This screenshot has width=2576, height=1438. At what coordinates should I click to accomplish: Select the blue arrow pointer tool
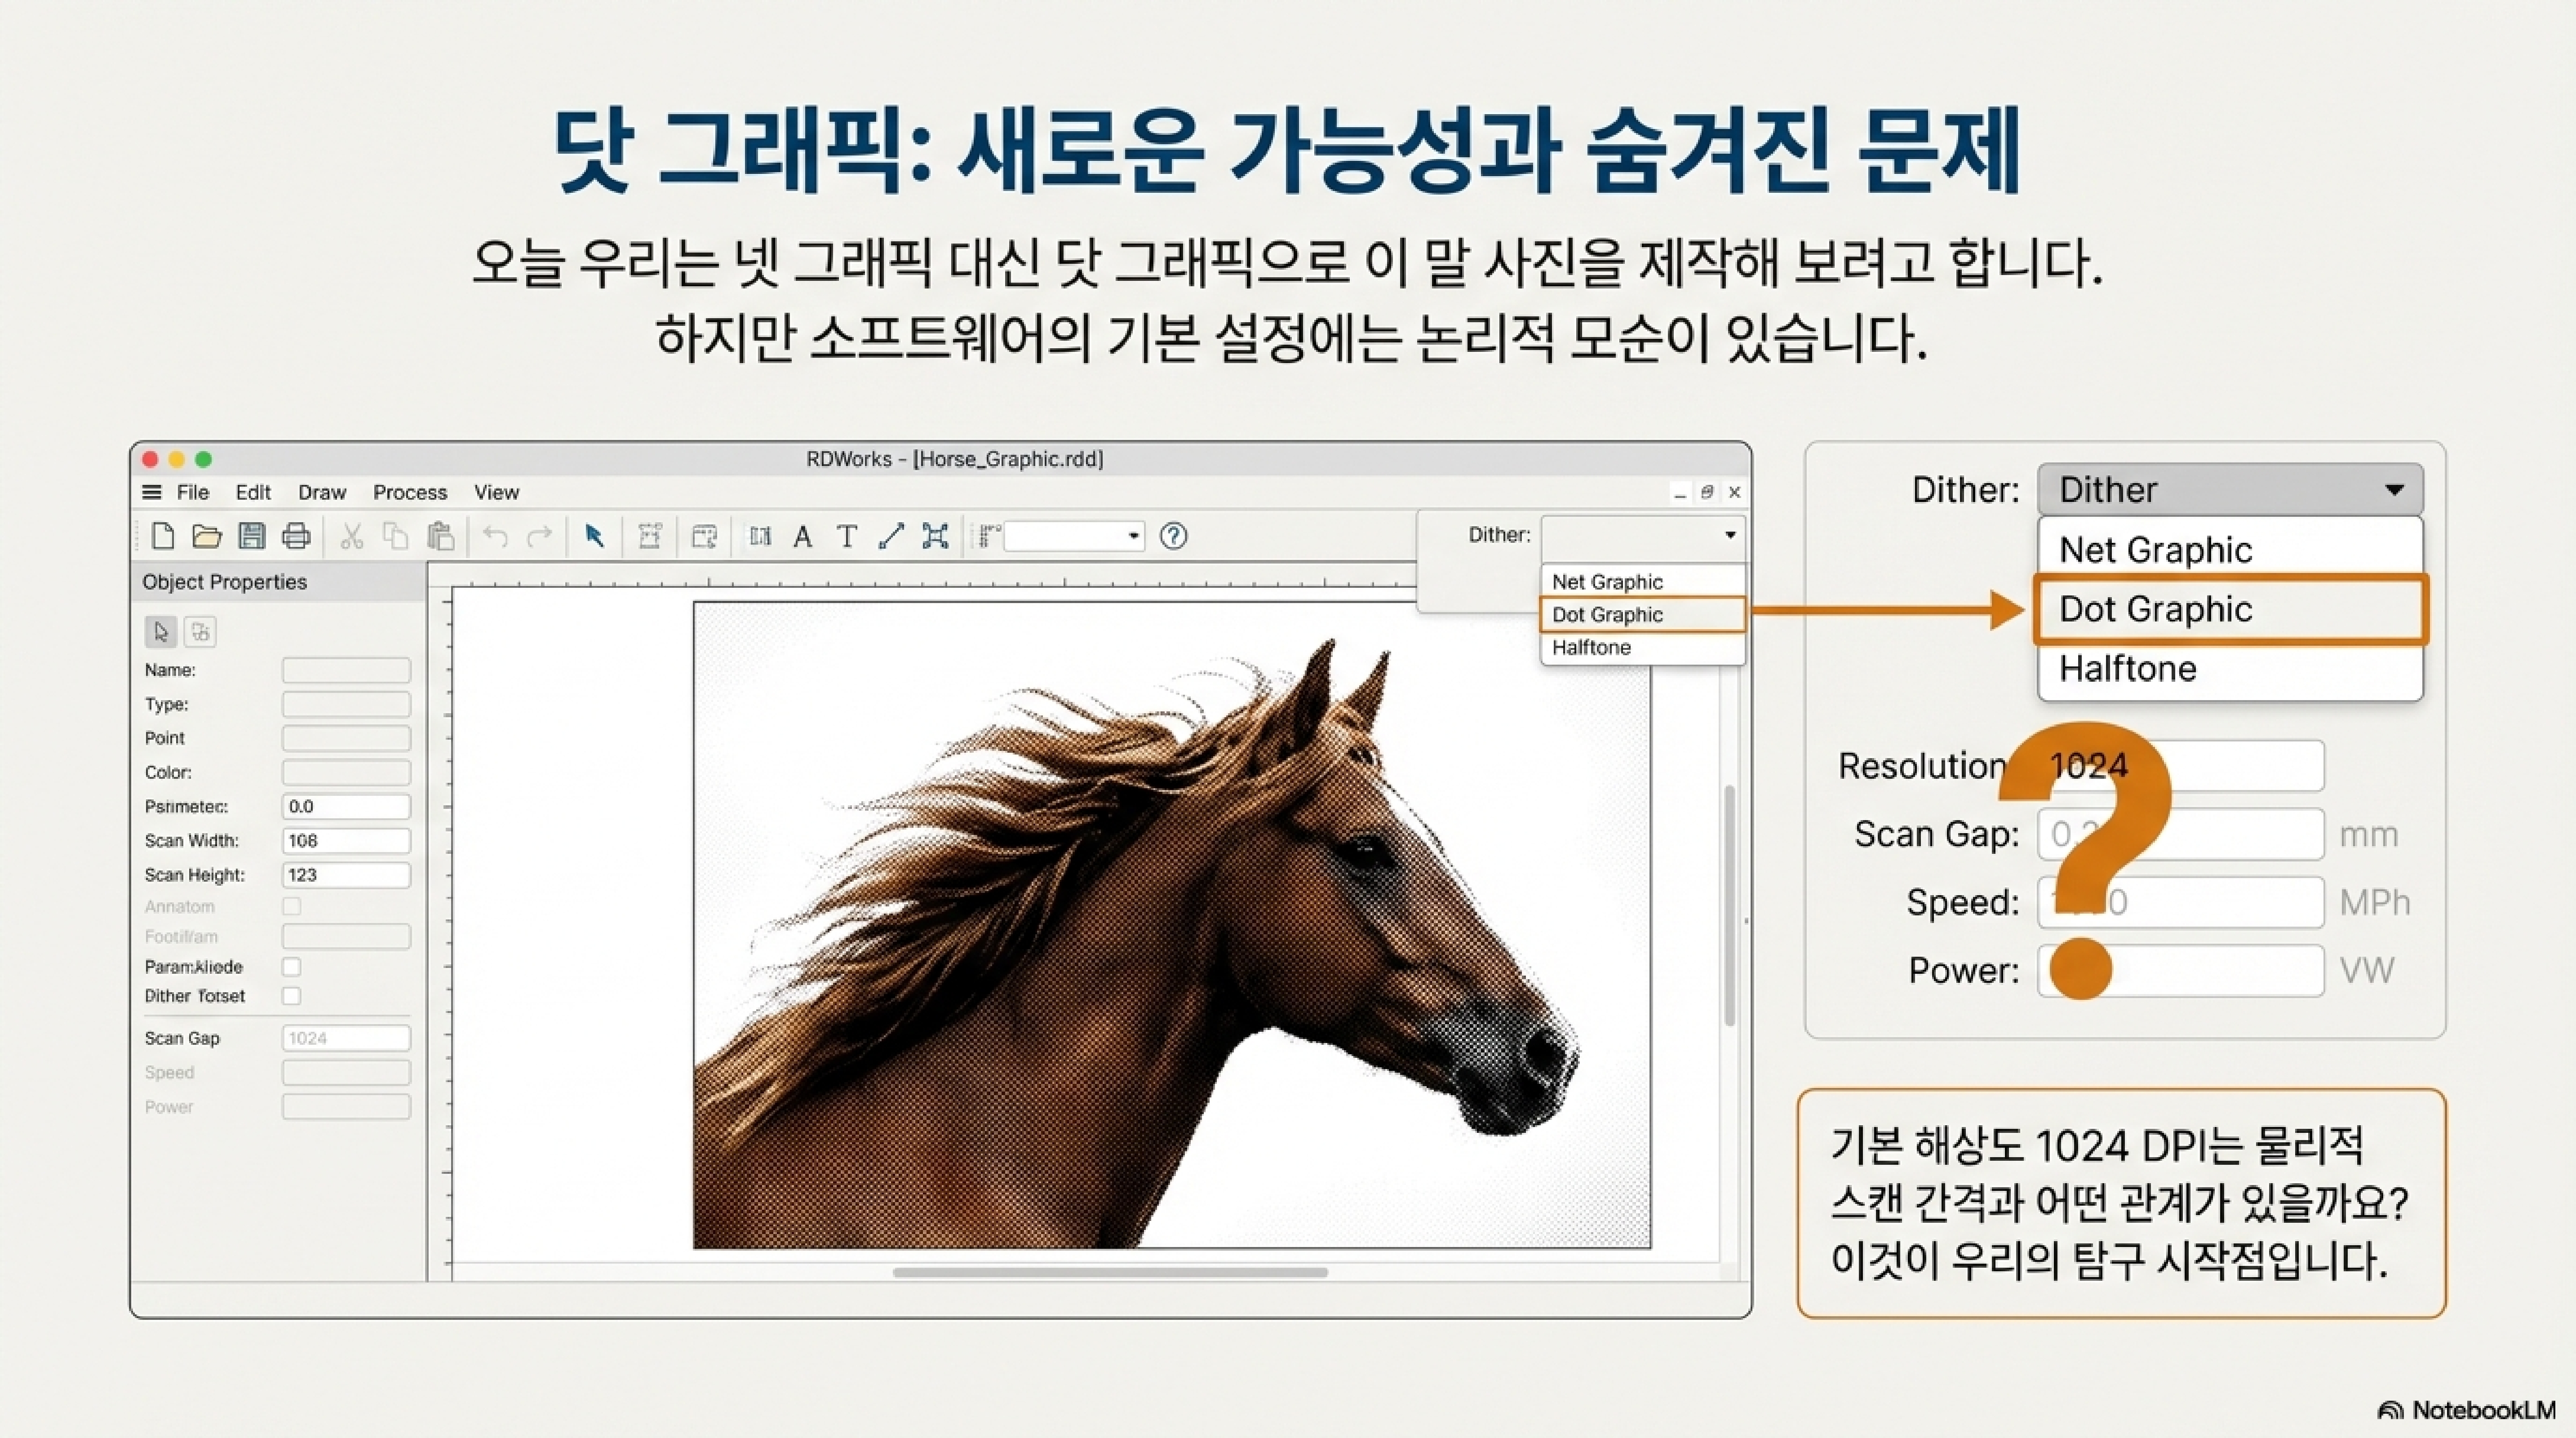[594, 536]
